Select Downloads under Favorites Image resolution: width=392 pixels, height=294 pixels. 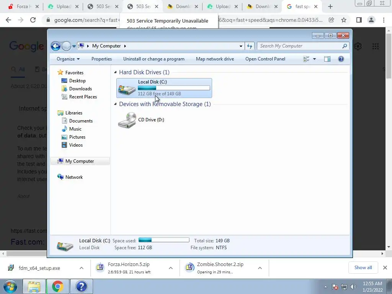tap(80, 89)
